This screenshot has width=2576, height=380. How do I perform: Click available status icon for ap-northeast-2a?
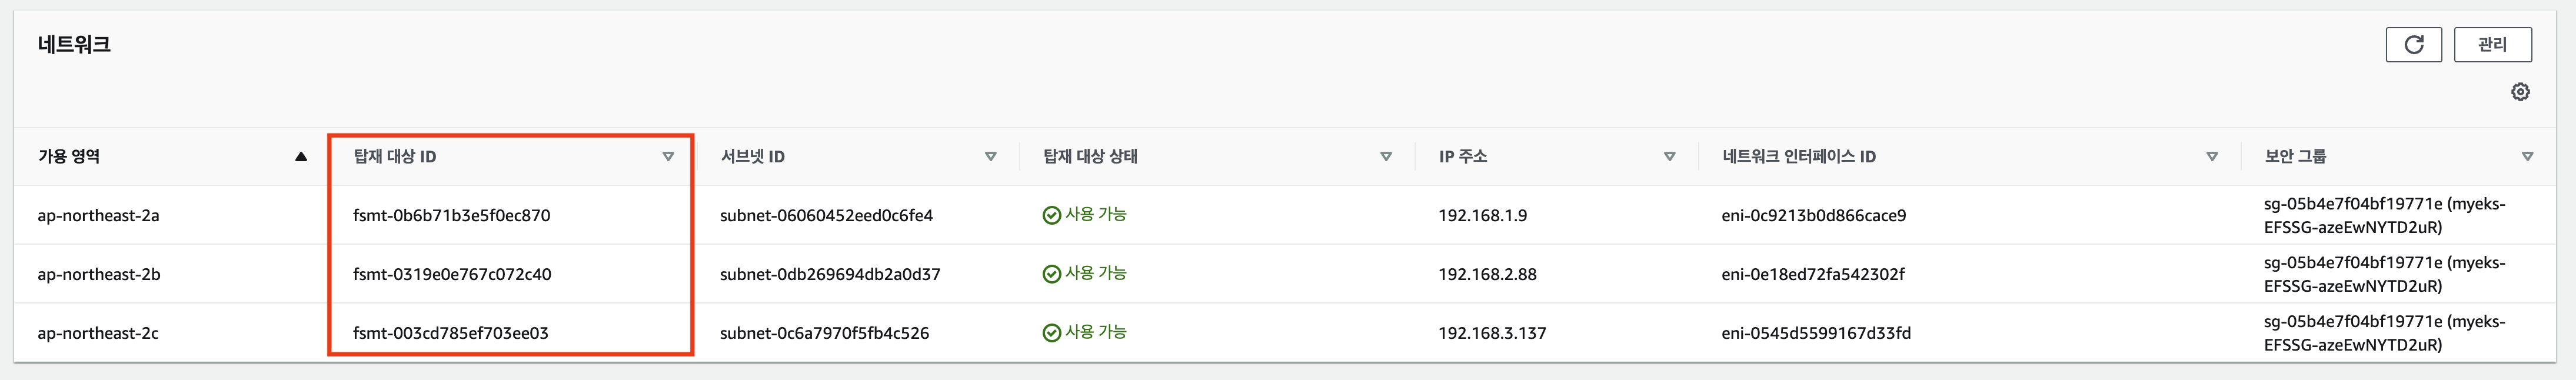[1051, 215]
